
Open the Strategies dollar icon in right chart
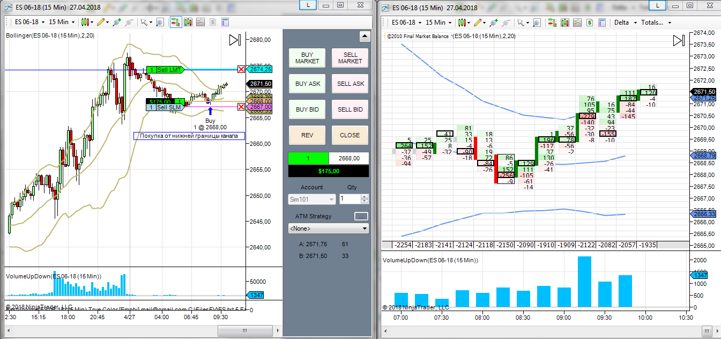(x=589, y=22)
